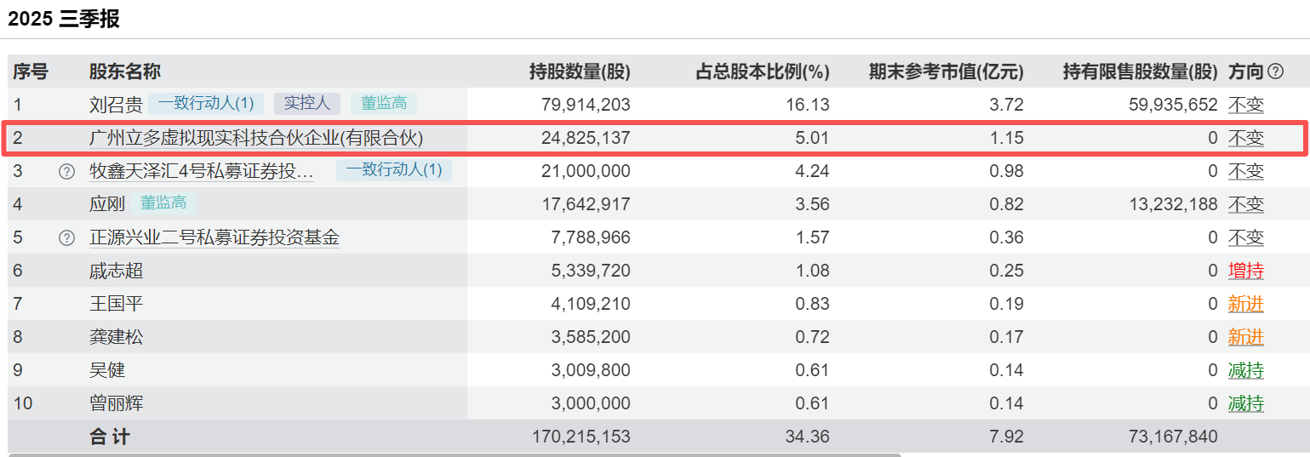Click 不变 link in 应刚 row
This screenshot has height=457, width=1310.
tap(1245, 205)
